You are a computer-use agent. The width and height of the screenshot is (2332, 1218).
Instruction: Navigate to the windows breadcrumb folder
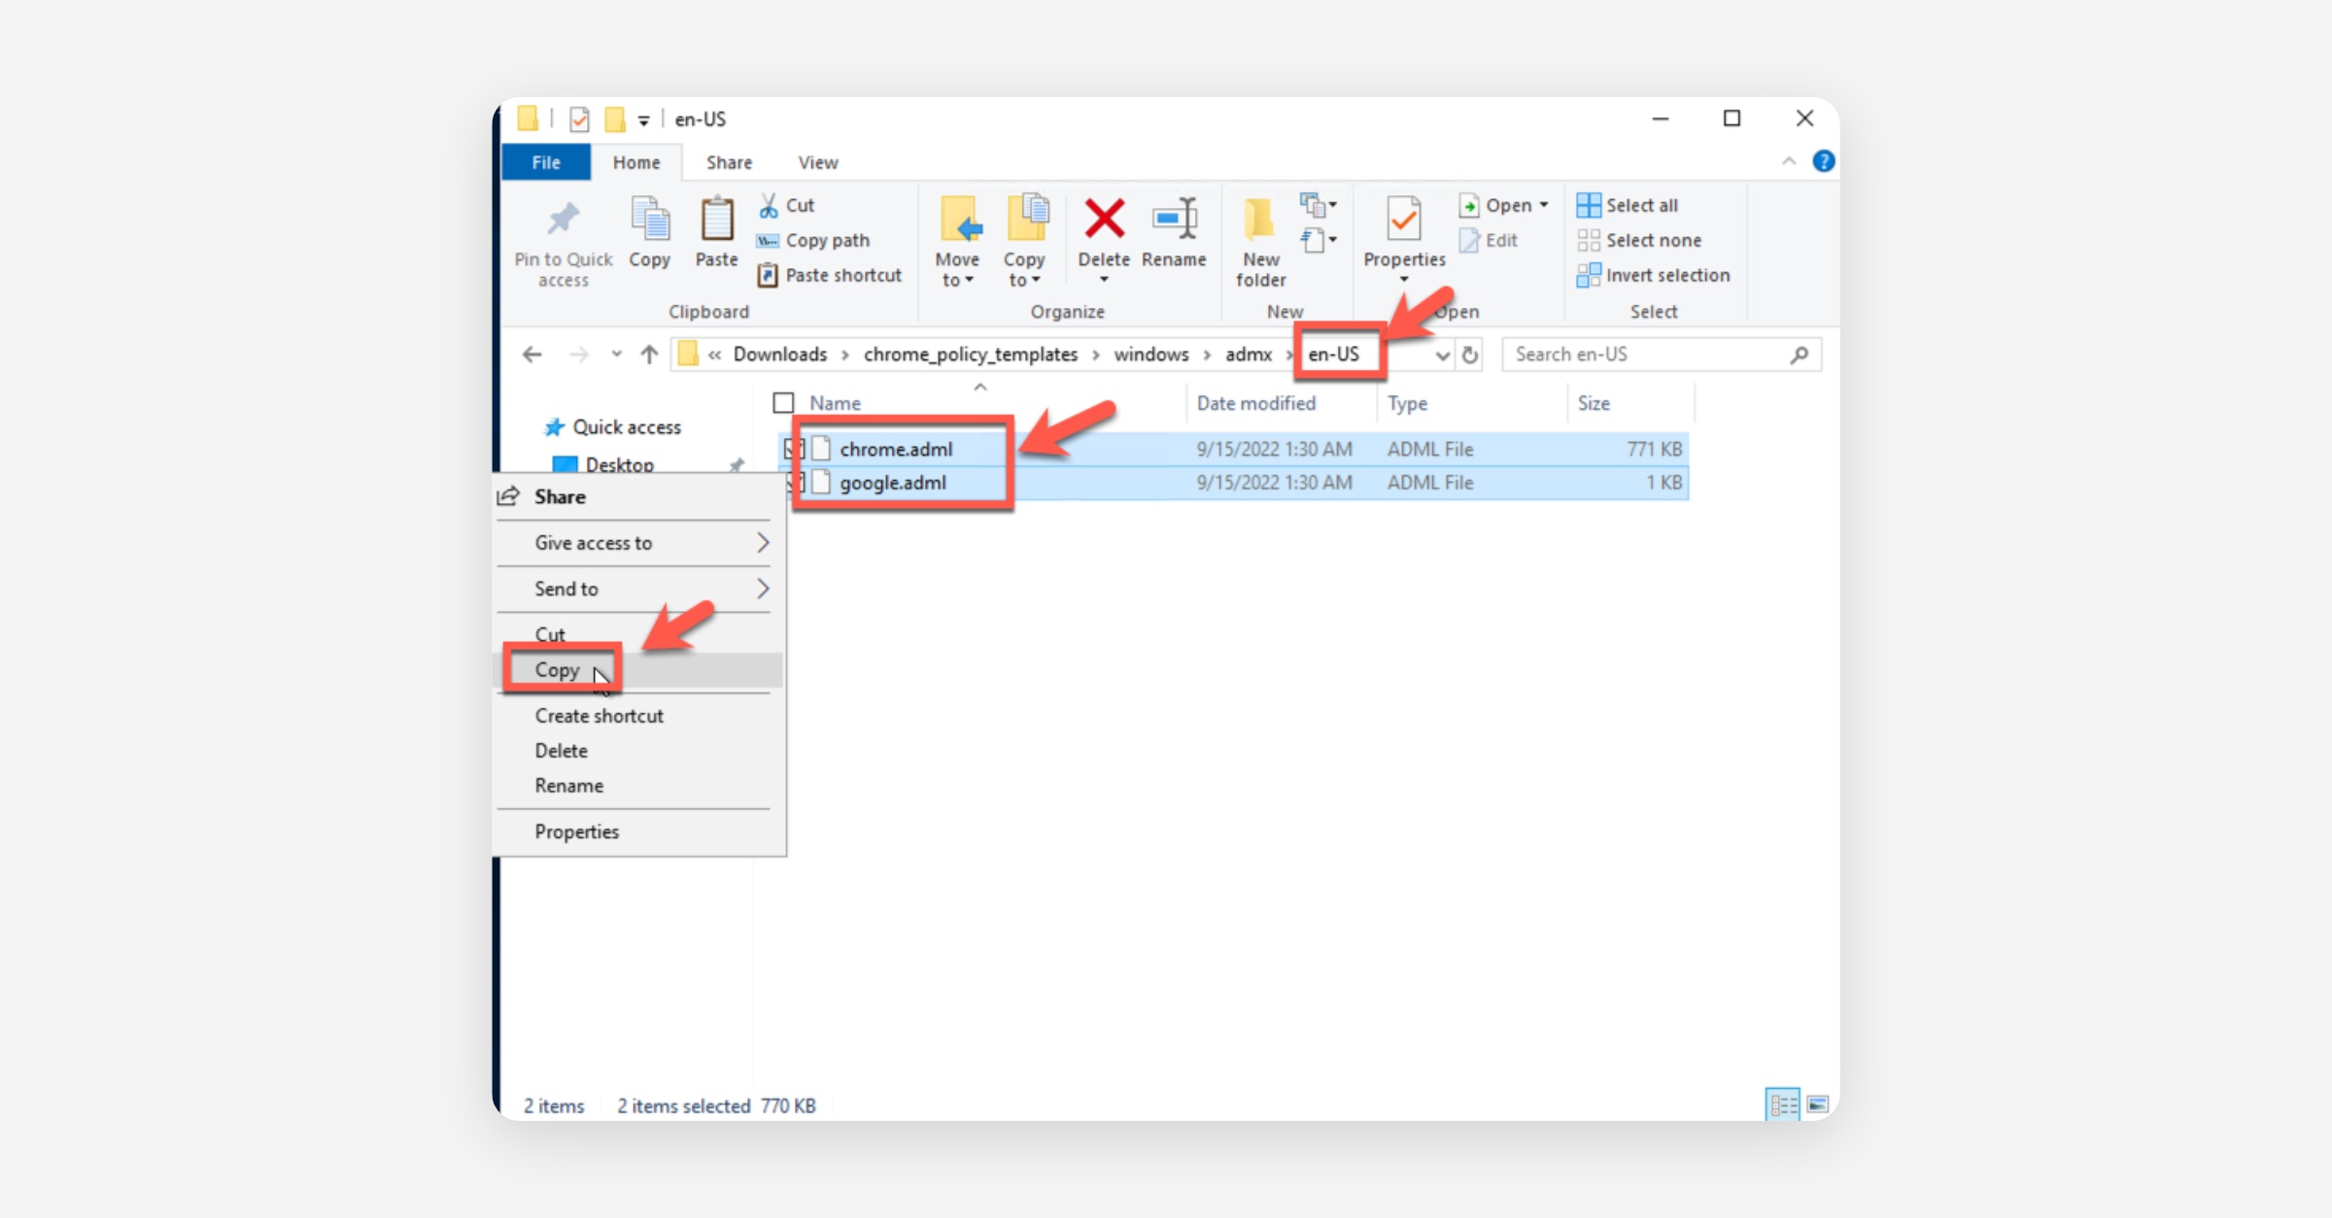click(x=1150, y=355)
